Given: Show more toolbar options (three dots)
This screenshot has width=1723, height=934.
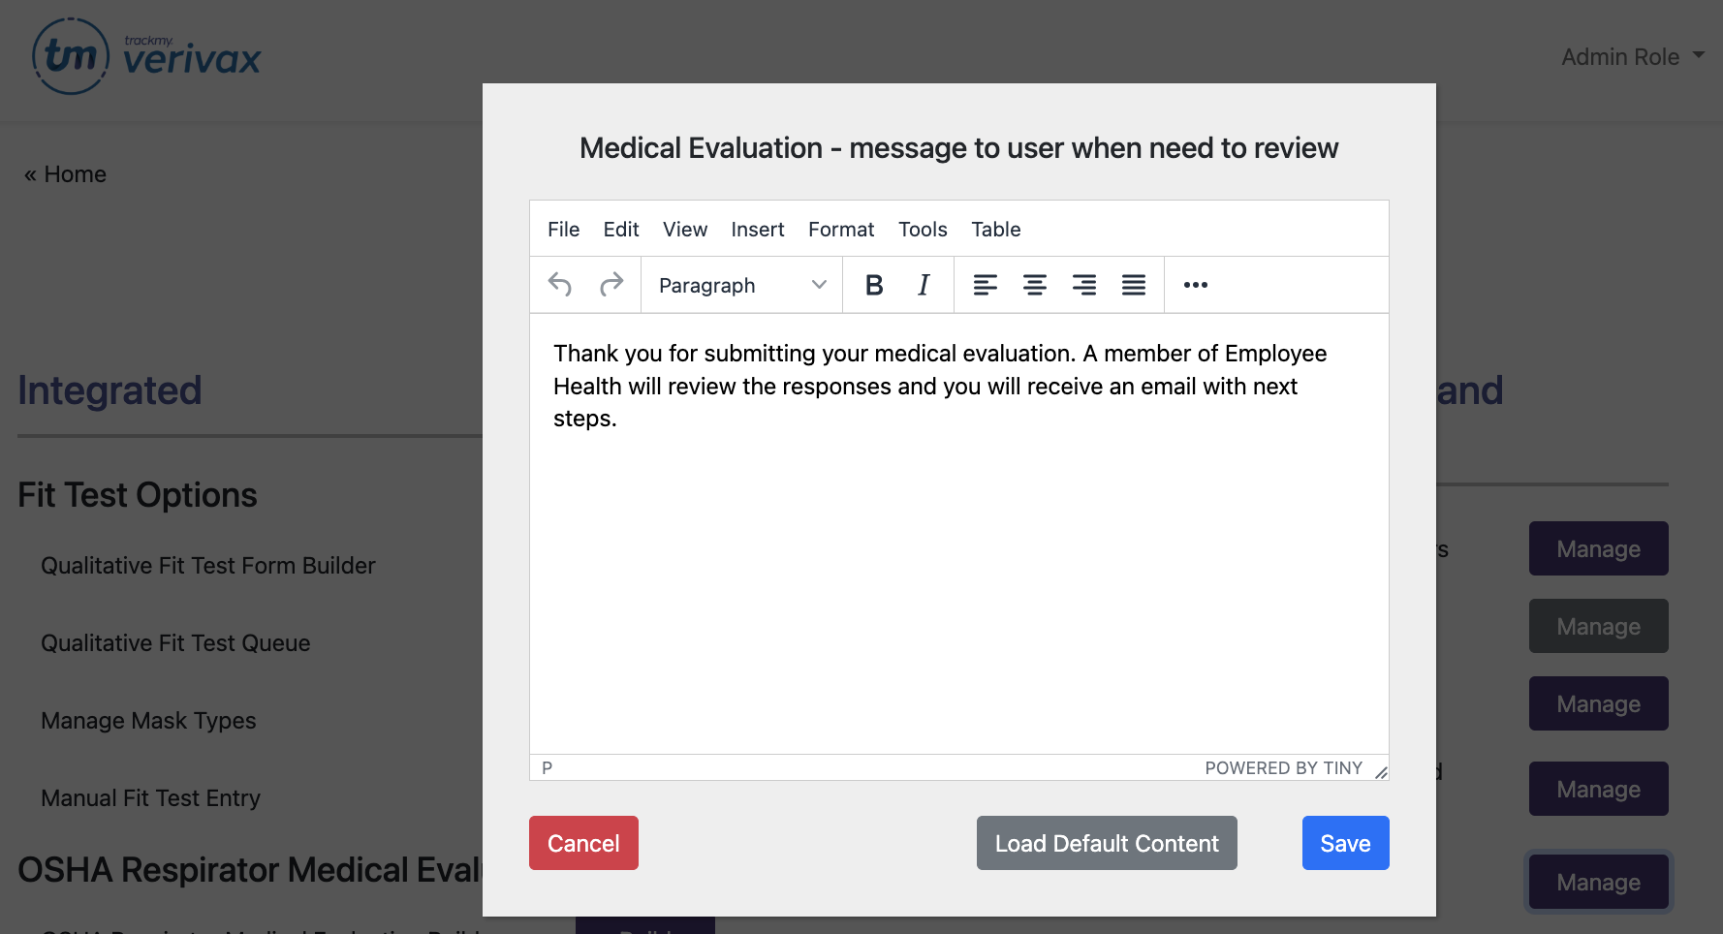Looking at the screenshot, I should point(1195,285).
